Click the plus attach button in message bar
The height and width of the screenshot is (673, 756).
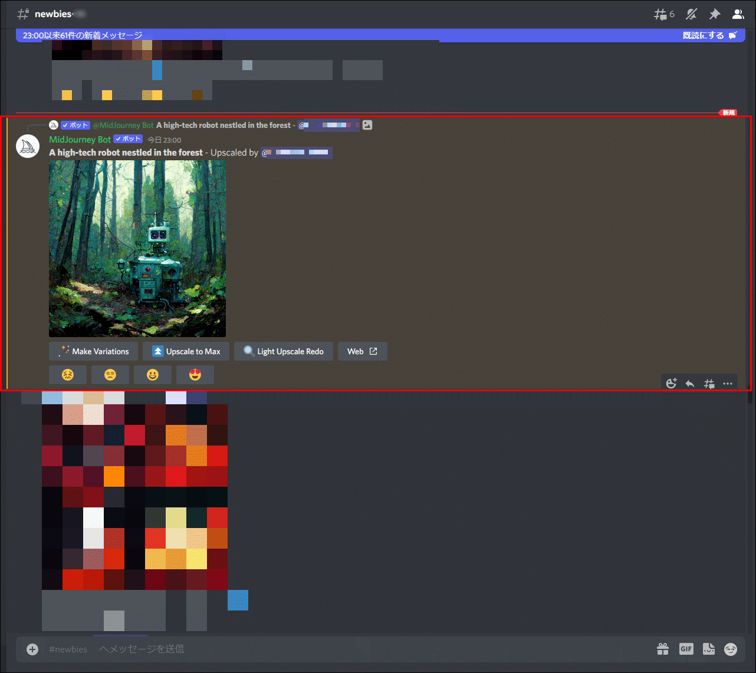[32, 649]
